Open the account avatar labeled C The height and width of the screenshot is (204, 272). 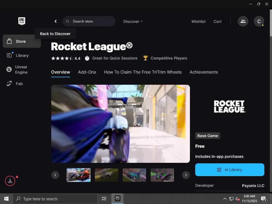[x=259, y=21]
